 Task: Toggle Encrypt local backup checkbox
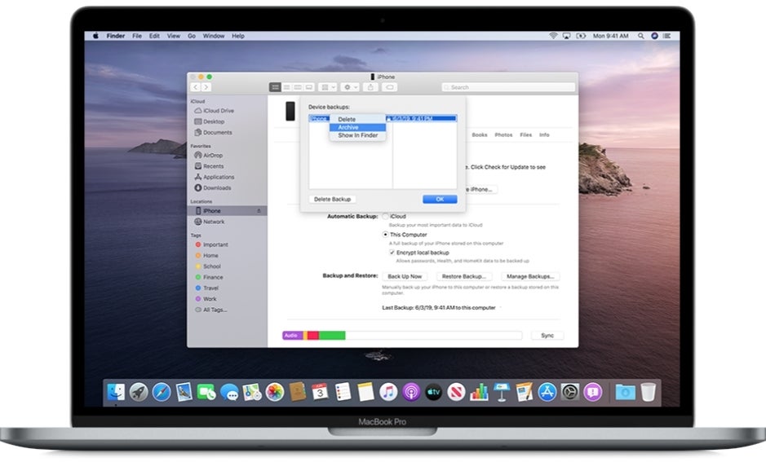(392, 253)
